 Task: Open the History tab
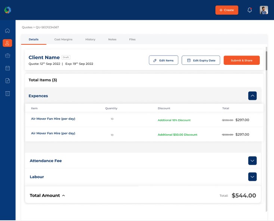tap(90, 40)
